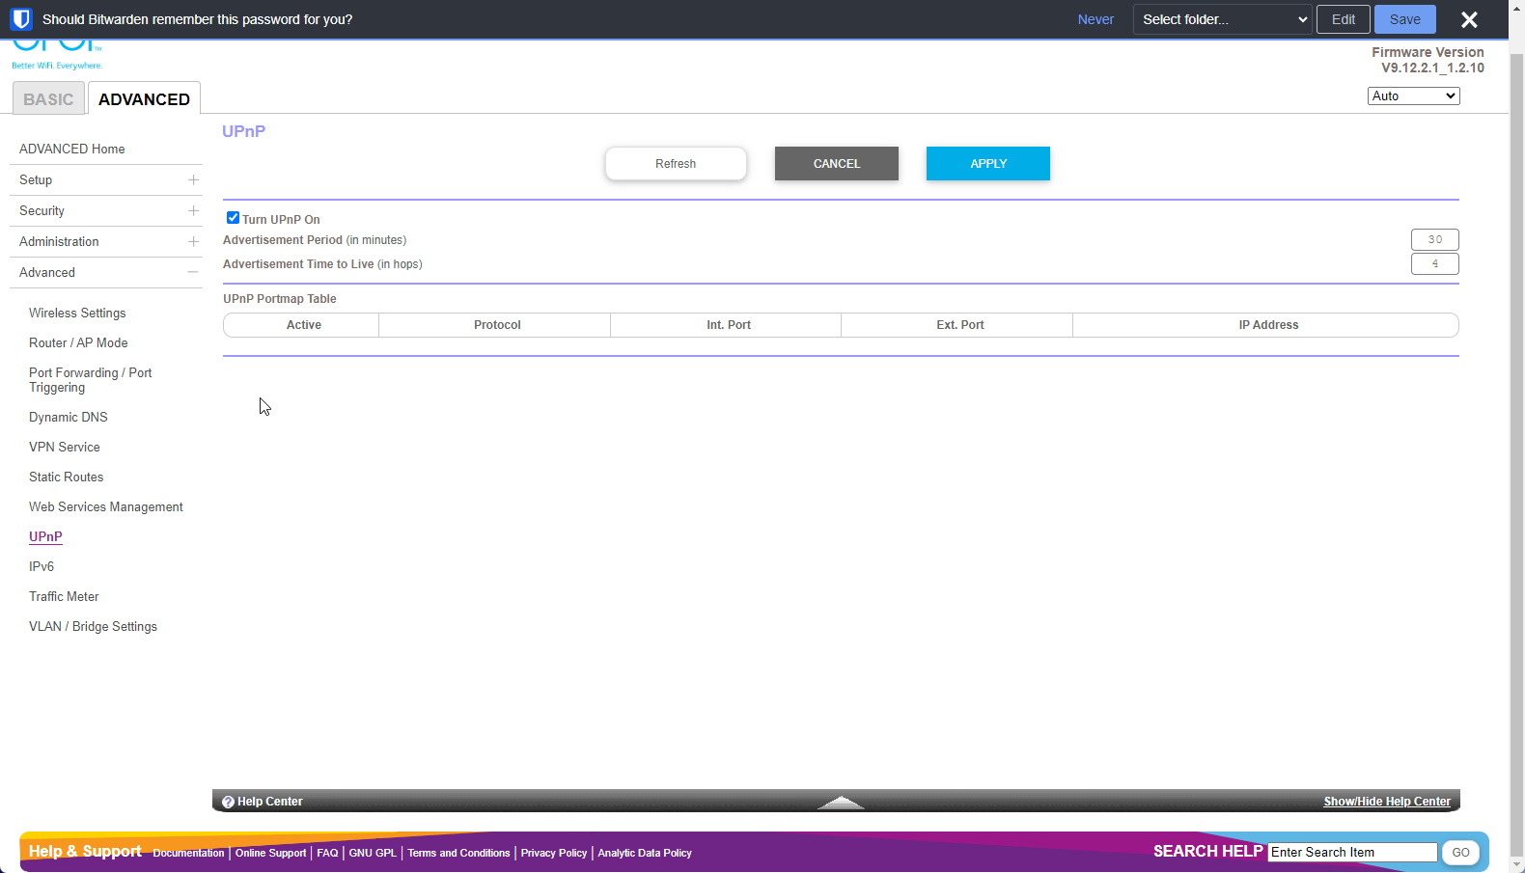Open the Auto language dropdown
The image size is (1525, 873).
click(1413, 96)
